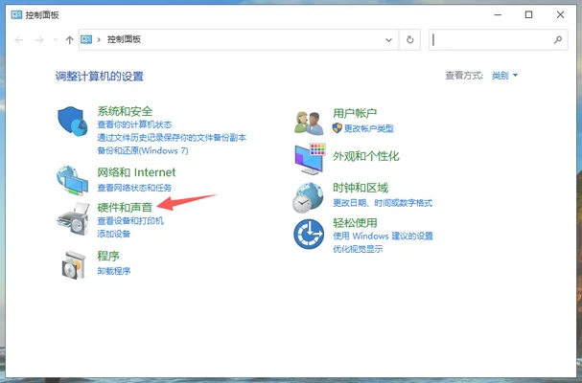Click the 网络和 Internet heading link
Screen dimensions: 582x383
136,172
